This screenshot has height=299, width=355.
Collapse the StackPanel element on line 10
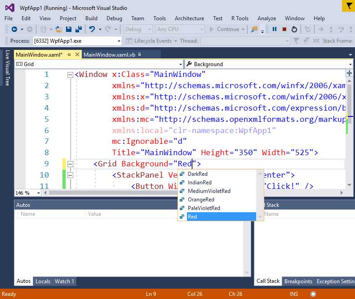point(70,175)
